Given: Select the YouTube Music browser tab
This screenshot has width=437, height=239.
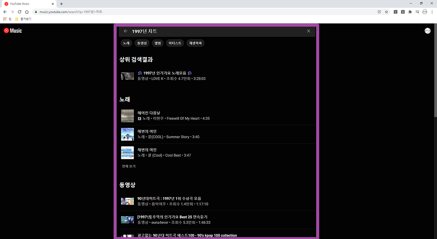Looking at the screenshot, I should 29,4.
